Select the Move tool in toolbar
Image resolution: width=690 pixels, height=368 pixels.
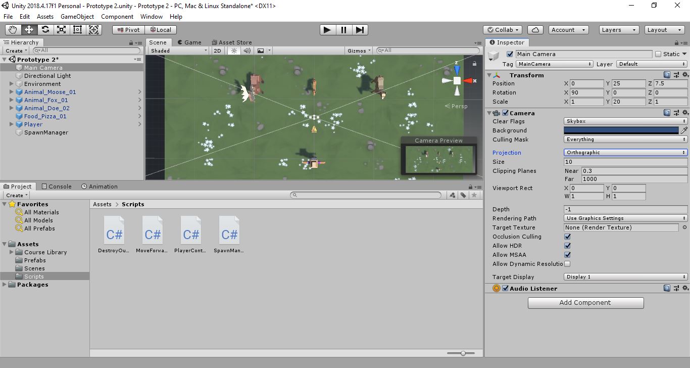pyautogui.click(x=29, y=30)
